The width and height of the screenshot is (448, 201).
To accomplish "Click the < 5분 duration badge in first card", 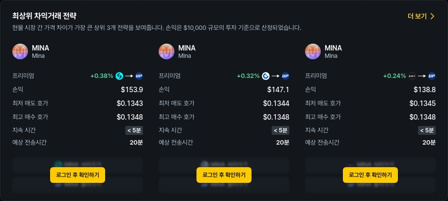I will [x=134, y=130].
